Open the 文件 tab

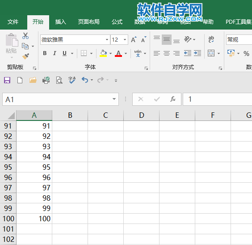(x=13, y=22)
